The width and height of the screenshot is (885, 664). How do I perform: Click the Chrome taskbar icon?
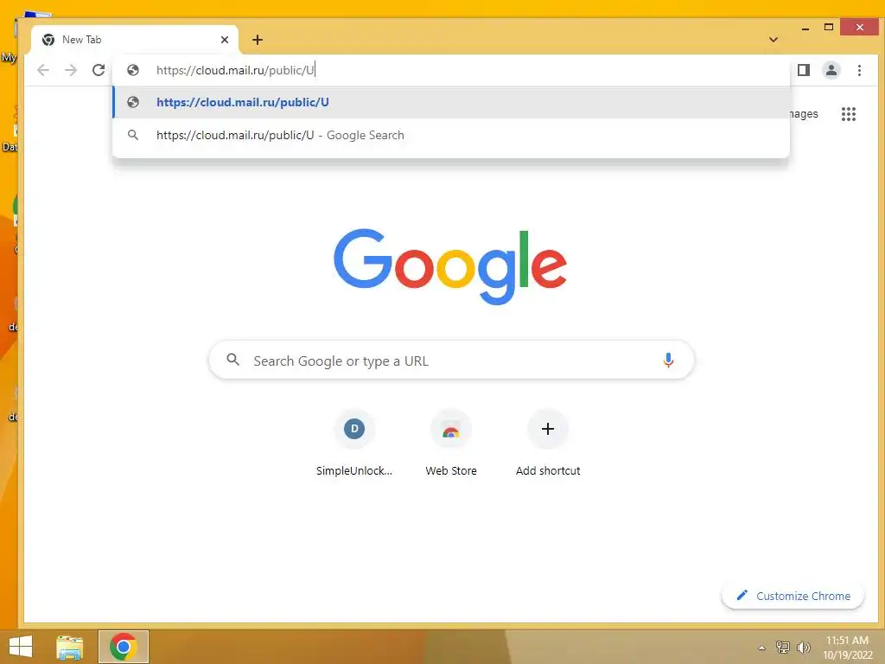coord(123,647)
